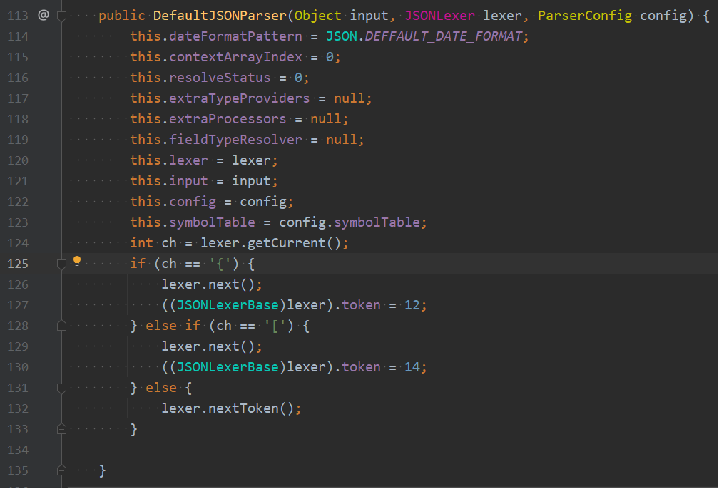Image resolution: width=719 pixels, height=489 pixels.
Task: Click the fold end marker on line 135
Action: point(61,470)
